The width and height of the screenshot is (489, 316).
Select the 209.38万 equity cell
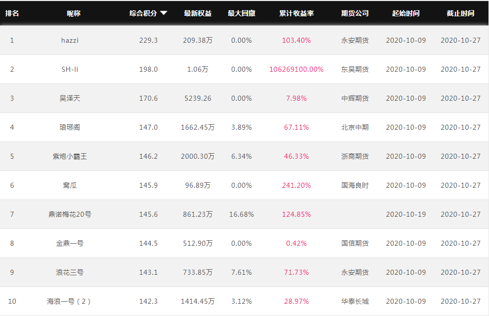198,40
